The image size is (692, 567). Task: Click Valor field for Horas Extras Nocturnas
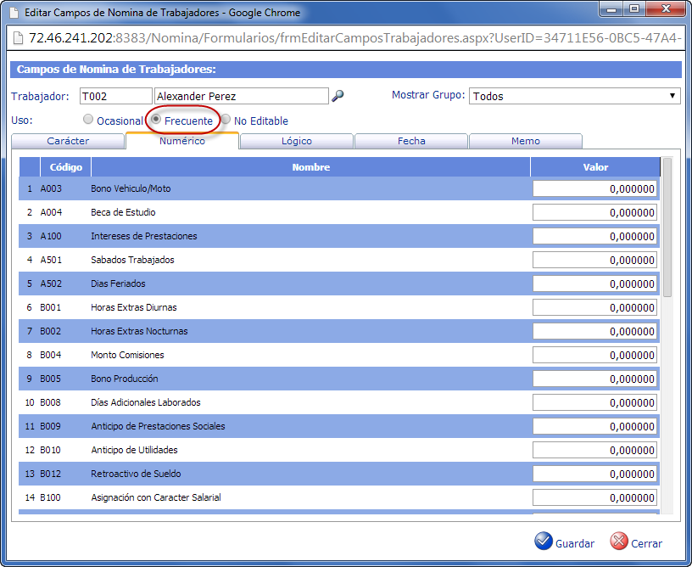pos(594,331)
